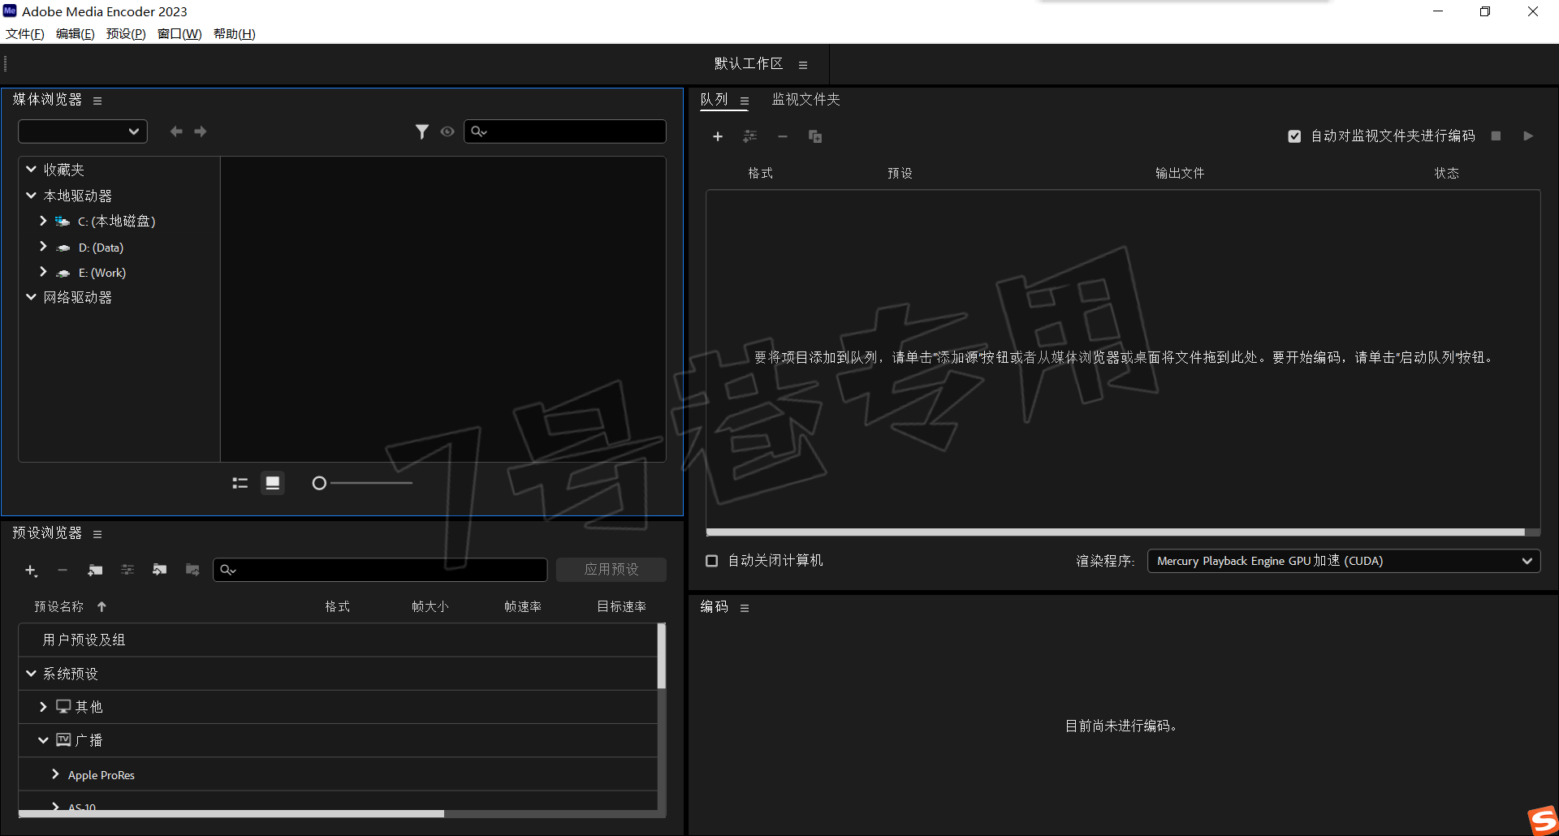Screen dimensions: 1559x836
Task: Duplicate queue item icon
Action: tap(815, 136)
